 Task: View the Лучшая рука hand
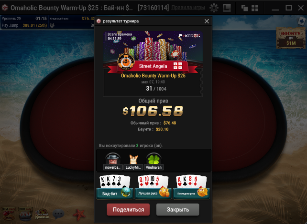pyautogui.click(x=153, y=187)
